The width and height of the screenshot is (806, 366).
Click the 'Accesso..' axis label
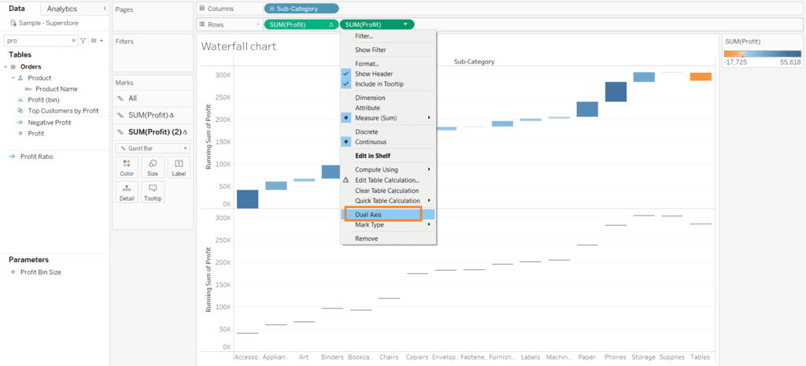click(x=248, y=357)
